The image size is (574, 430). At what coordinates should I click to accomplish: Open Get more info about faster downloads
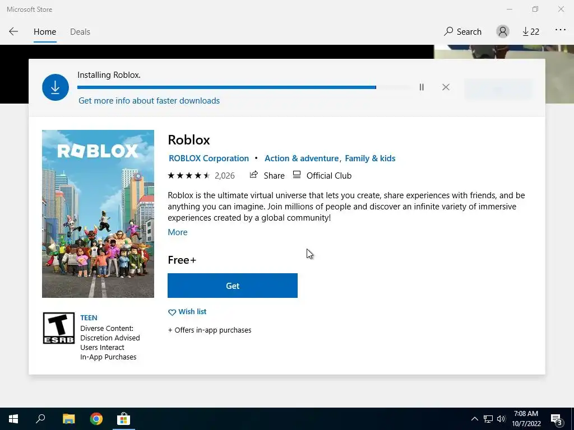(149, 101)
